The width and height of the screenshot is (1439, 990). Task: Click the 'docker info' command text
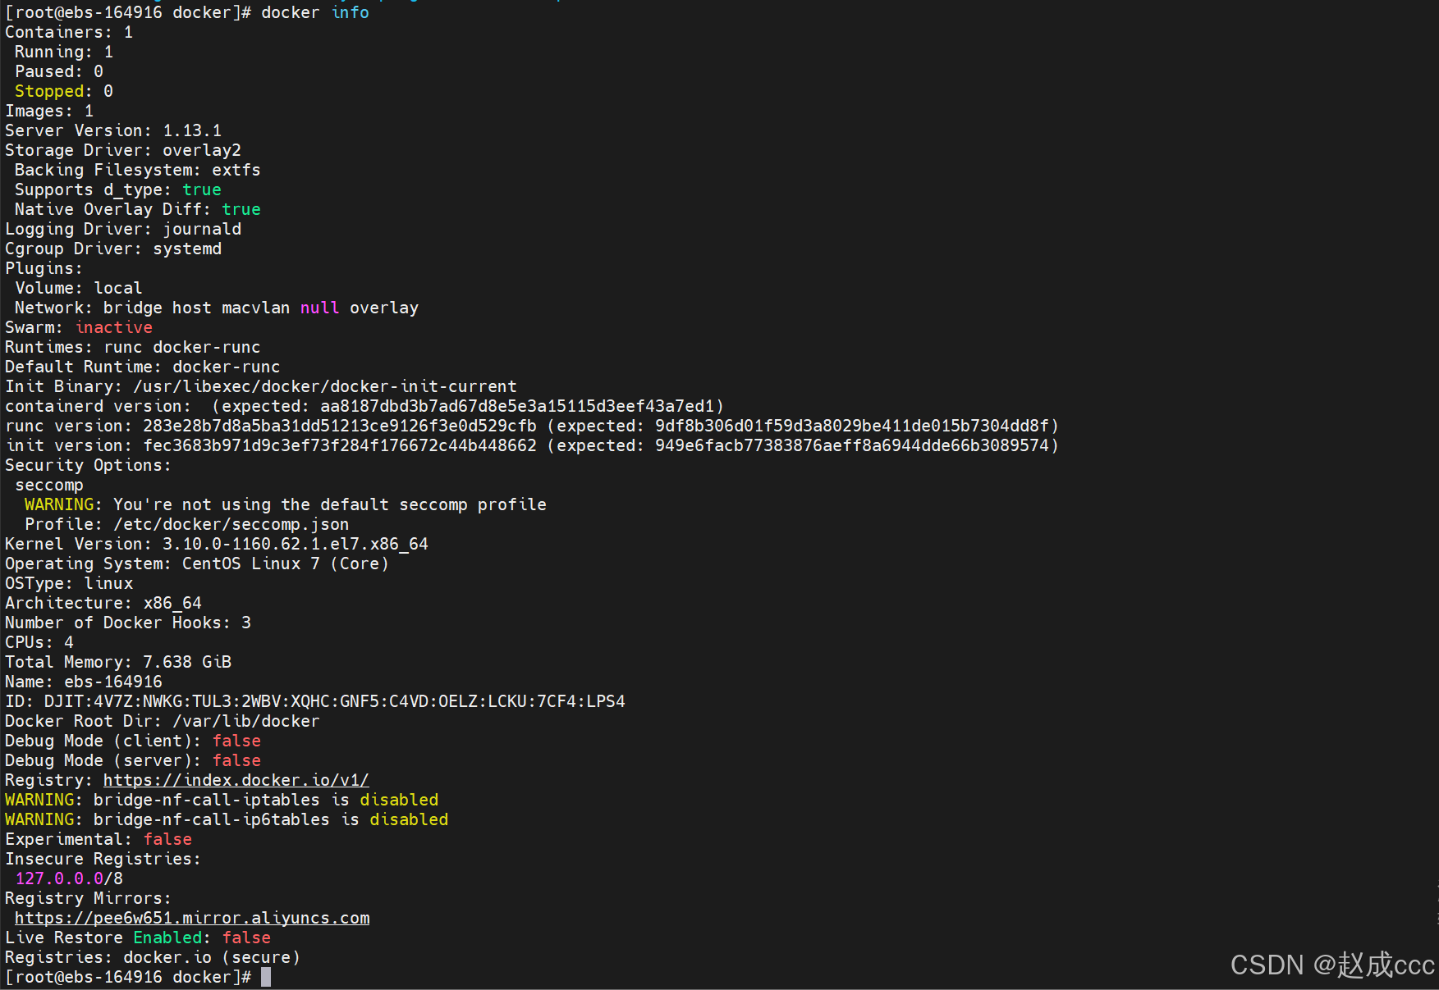pos(315,12)
